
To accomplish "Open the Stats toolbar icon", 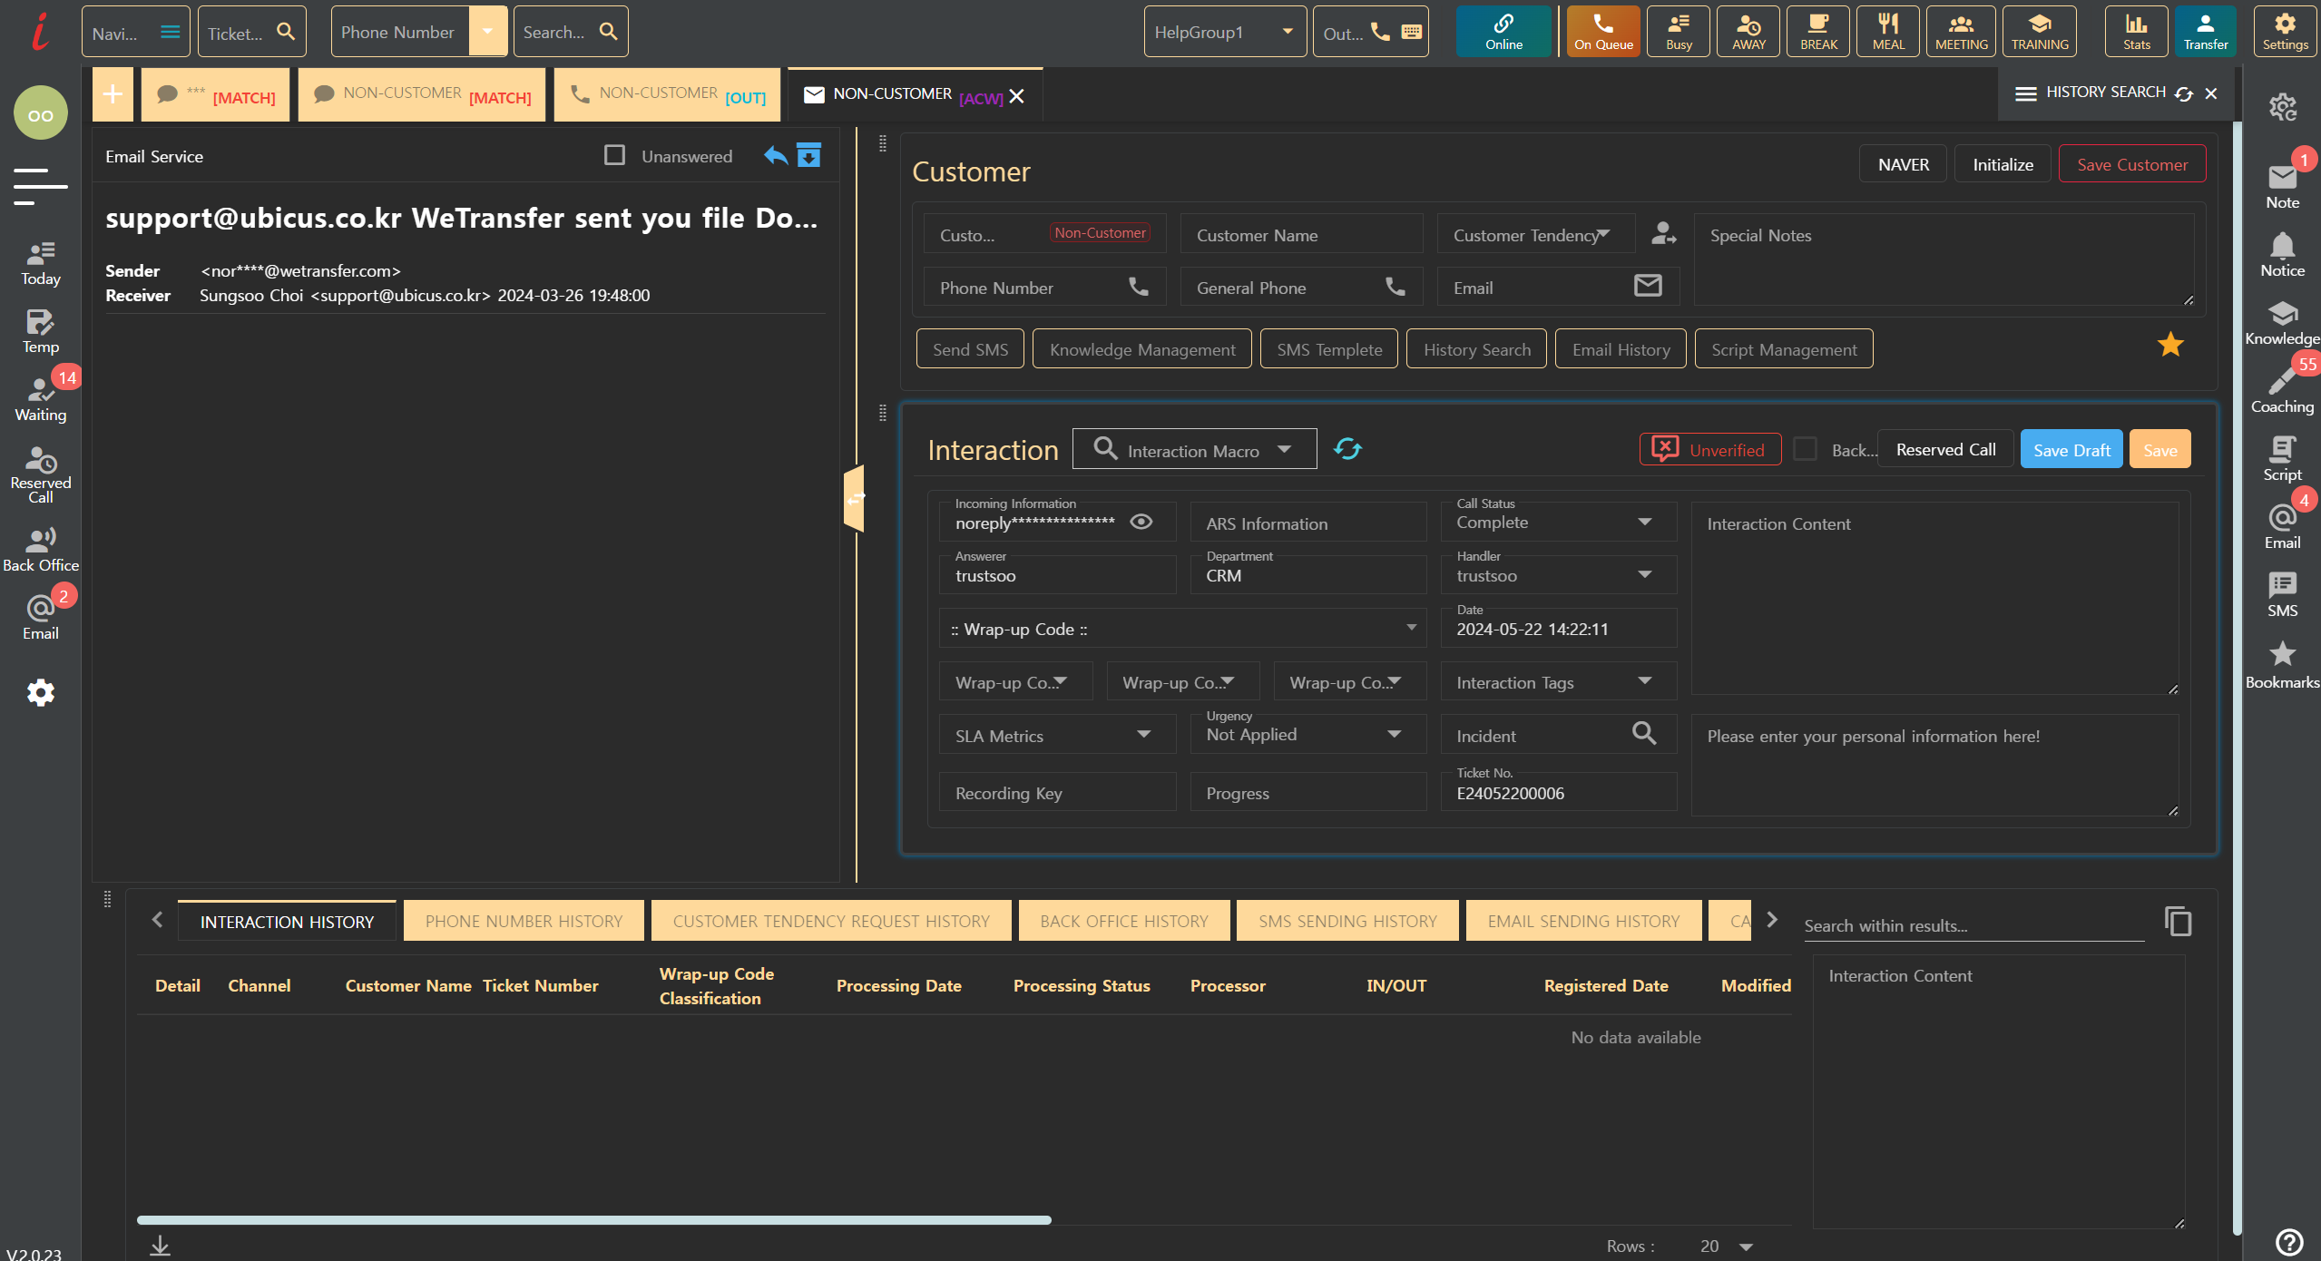I will pyautogui.click(x=2136, y=32).
